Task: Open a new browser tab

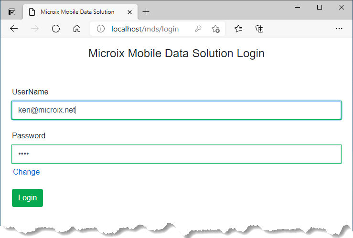Action: (146, 12)
